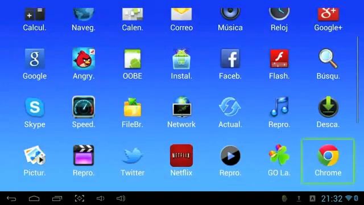
Task: Open the Búsqu. search app
Action: 328,64
